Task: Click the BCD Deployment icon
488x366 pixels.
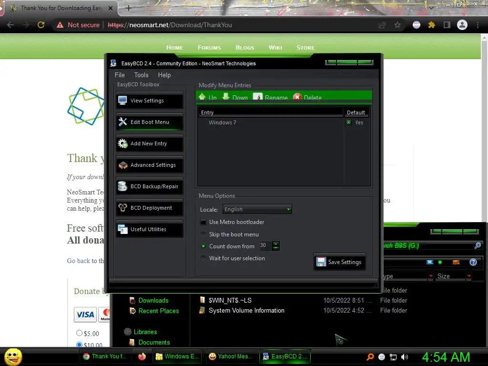Action: pos(122,208)
